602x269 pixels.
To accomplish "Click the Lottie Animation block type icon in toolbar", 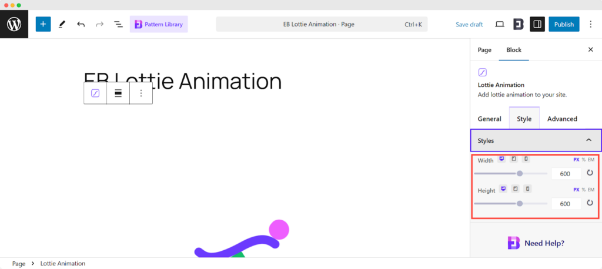I will (x=95, y=93).
